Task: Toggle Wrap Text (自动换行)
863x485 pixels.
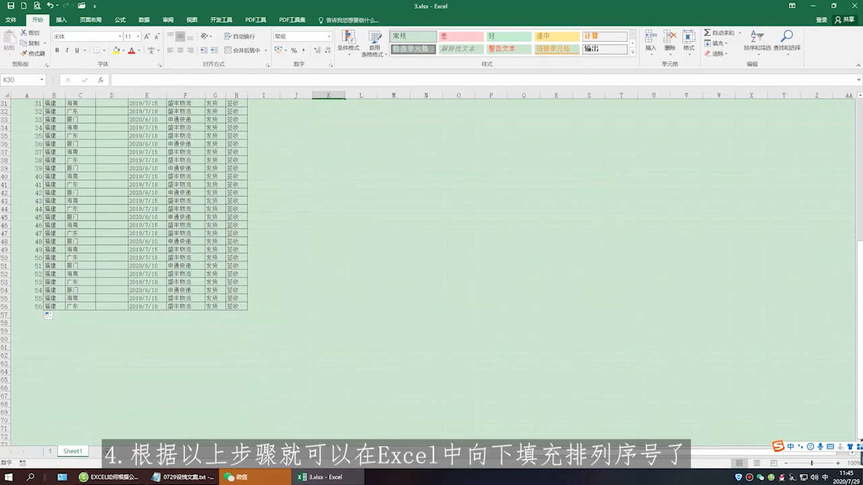Action: (x=239, y=36)
